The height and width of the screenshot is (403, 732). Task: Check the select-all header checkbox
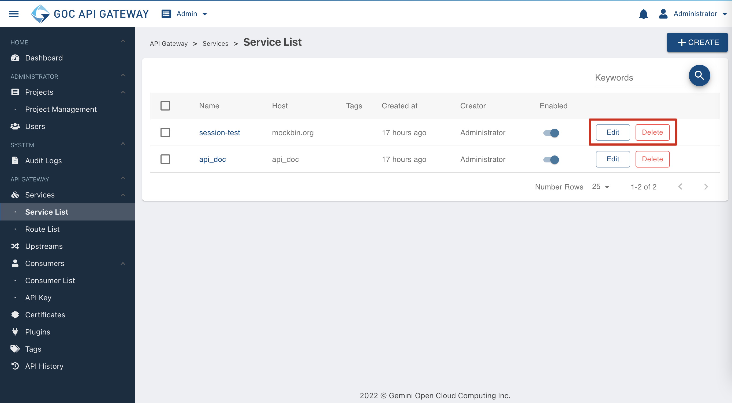pos(165,106)
